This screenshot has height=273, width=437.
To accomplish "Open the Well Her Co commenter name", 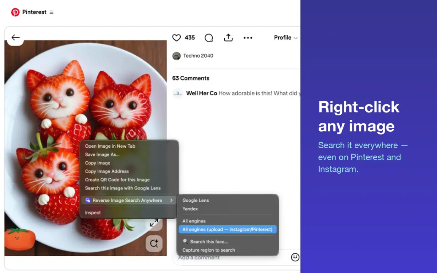I will [x=201, y=93].
